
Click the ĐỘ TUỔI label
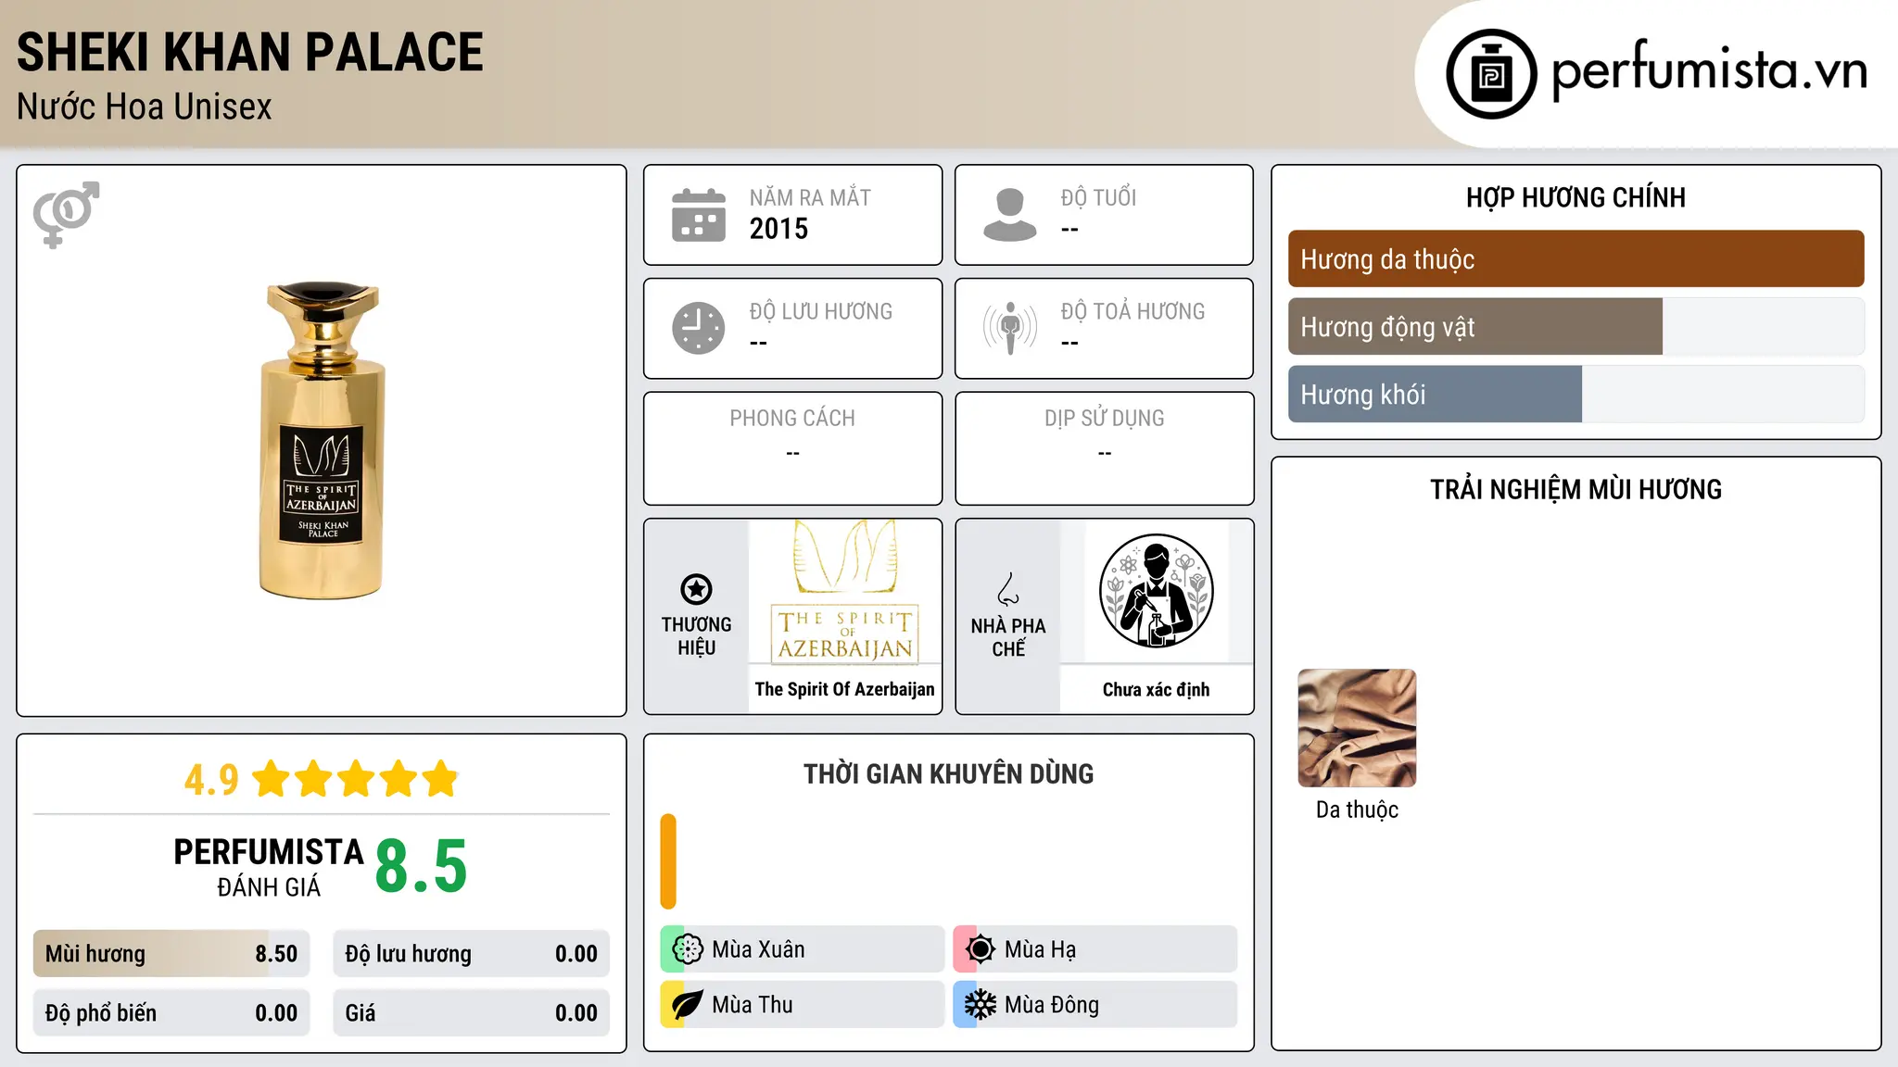tap(1098, 197)
